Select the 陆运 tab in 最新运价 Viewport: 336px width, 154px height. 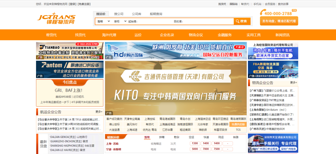221,137
